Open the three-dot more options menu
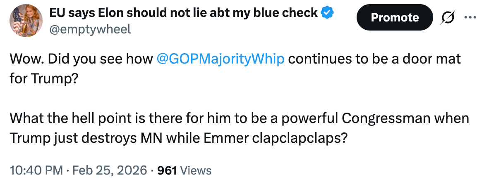This screenshot has width=489, height=189. (470, 17)
